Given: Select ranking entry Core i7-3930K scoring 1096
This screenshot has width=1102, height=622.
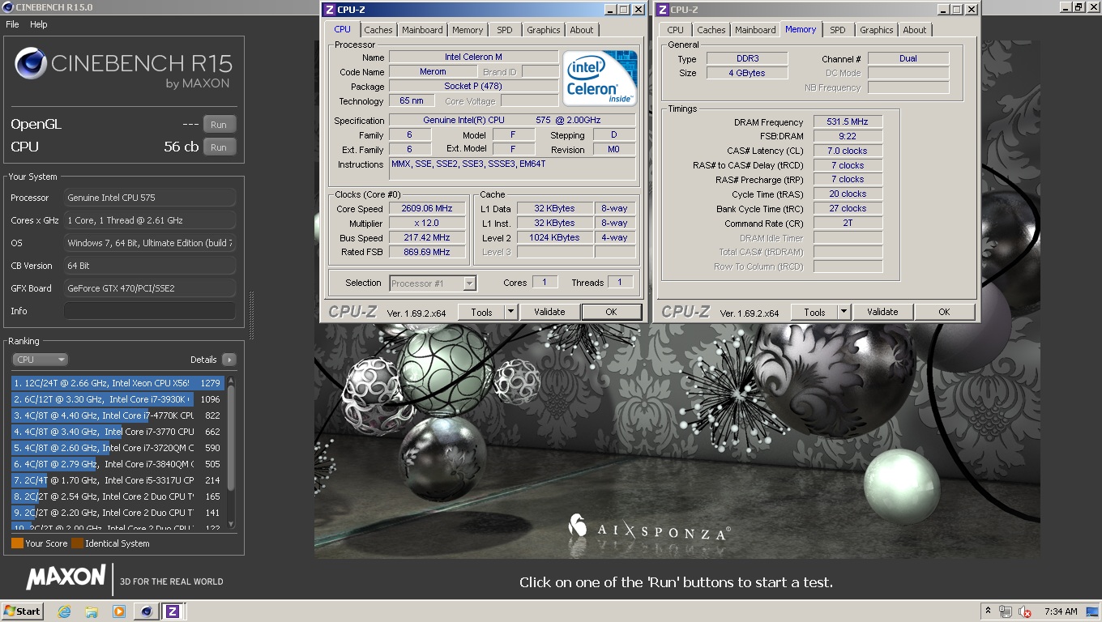Looking at the screenshot, I should (117, 399).
